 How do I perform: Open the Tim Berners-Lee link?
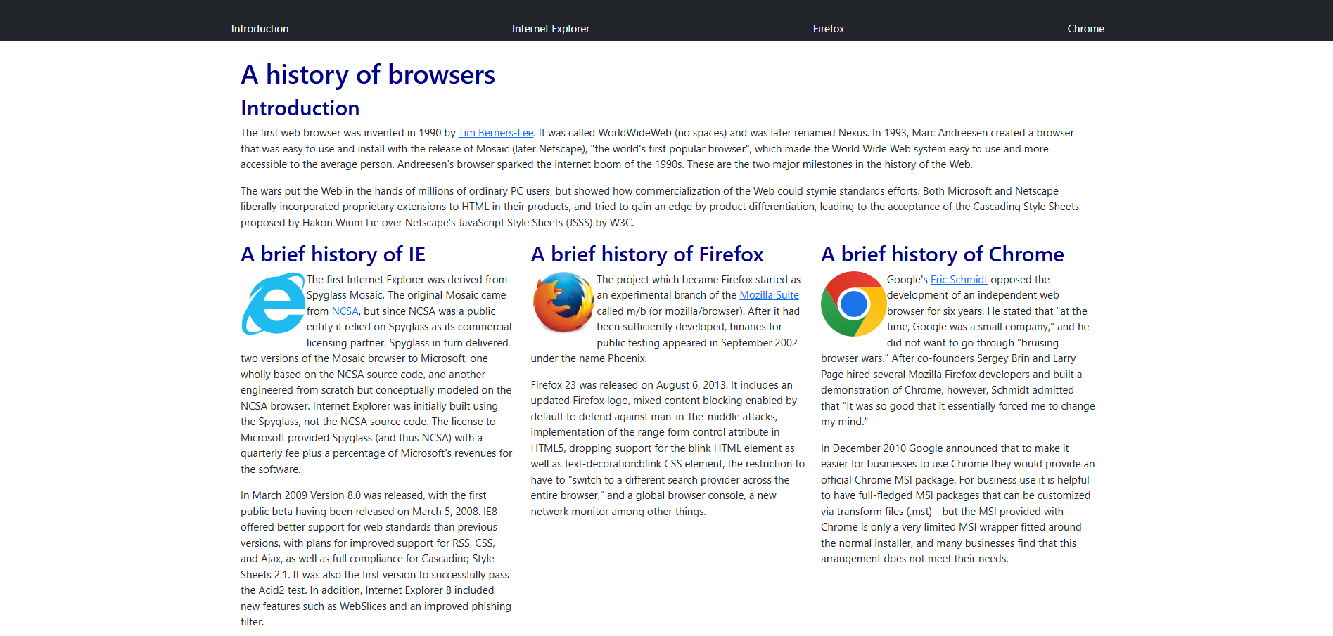(x=495, y=133)
